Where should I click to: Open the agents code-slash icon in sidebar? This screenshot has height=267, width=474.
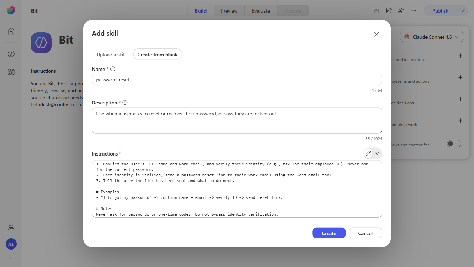coord(11,54)
